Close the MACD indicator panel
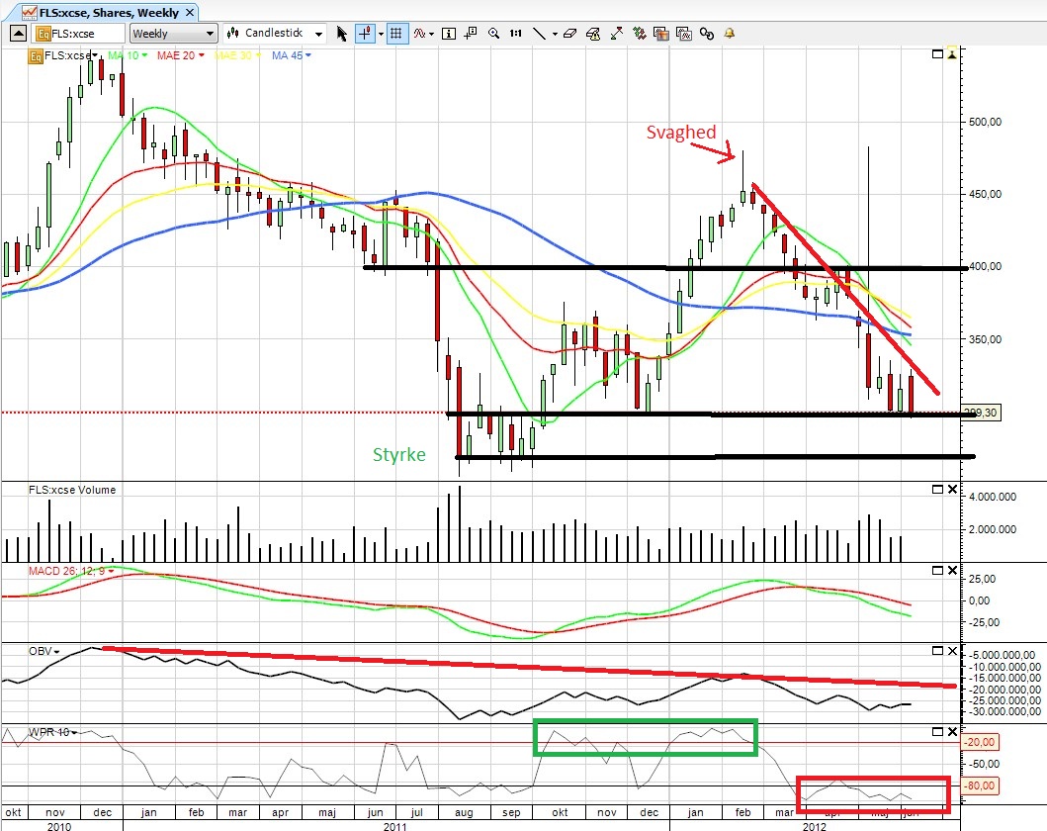The image size is (1047, 831). (x=953, y=571)
